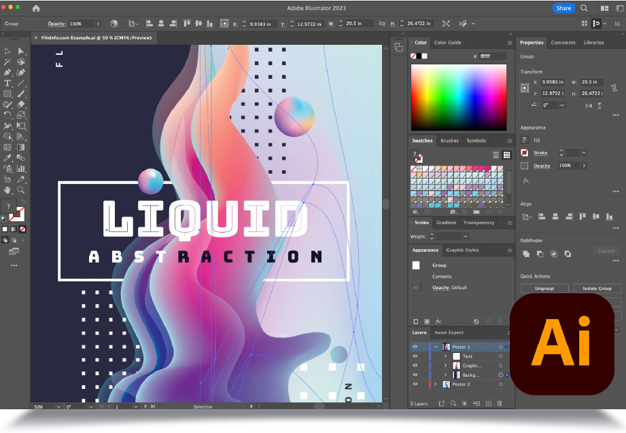Hide the Background sublayer
Screen dimensions: 626x433
click(415, 375)
